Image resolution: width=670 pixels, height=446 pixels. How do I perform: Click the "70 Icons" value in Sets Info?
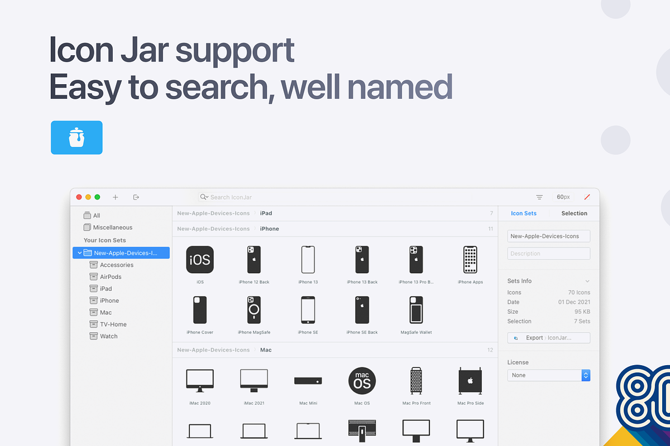[x=579, y=293]
